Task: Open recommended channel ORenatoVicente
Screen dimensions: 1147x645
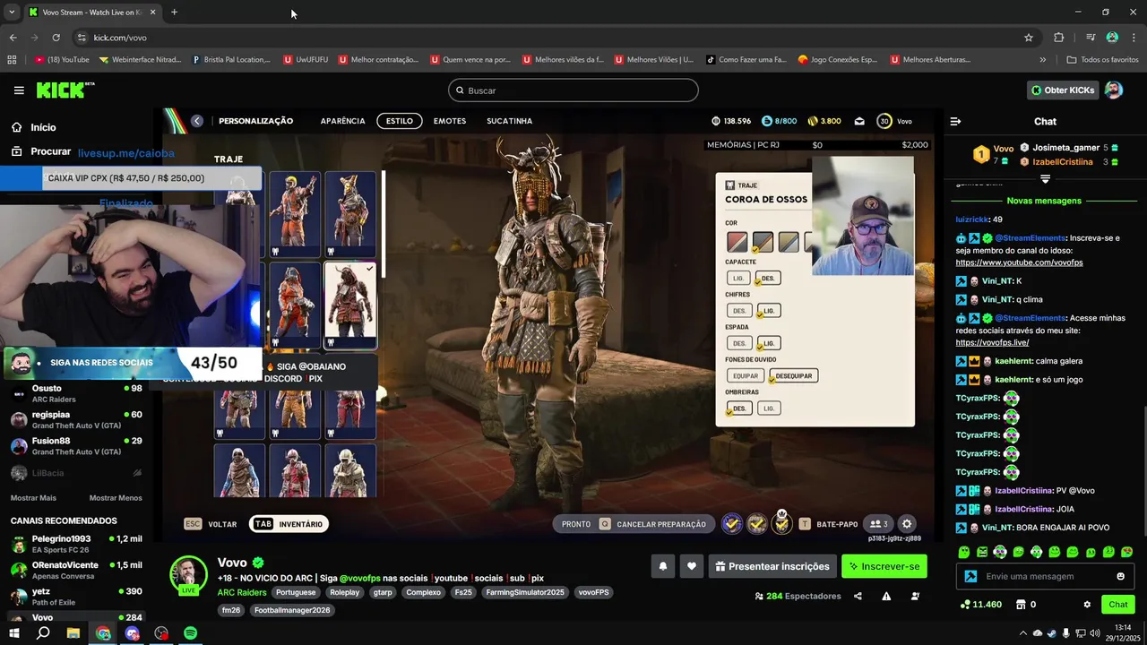Action: (x=76, y=571)
